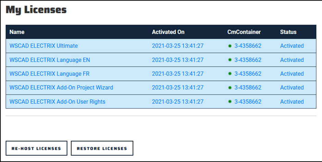The height and width of the screenshot is (162, 322).
Task: Click the CmContainer column header
Action: pos(244,32)
